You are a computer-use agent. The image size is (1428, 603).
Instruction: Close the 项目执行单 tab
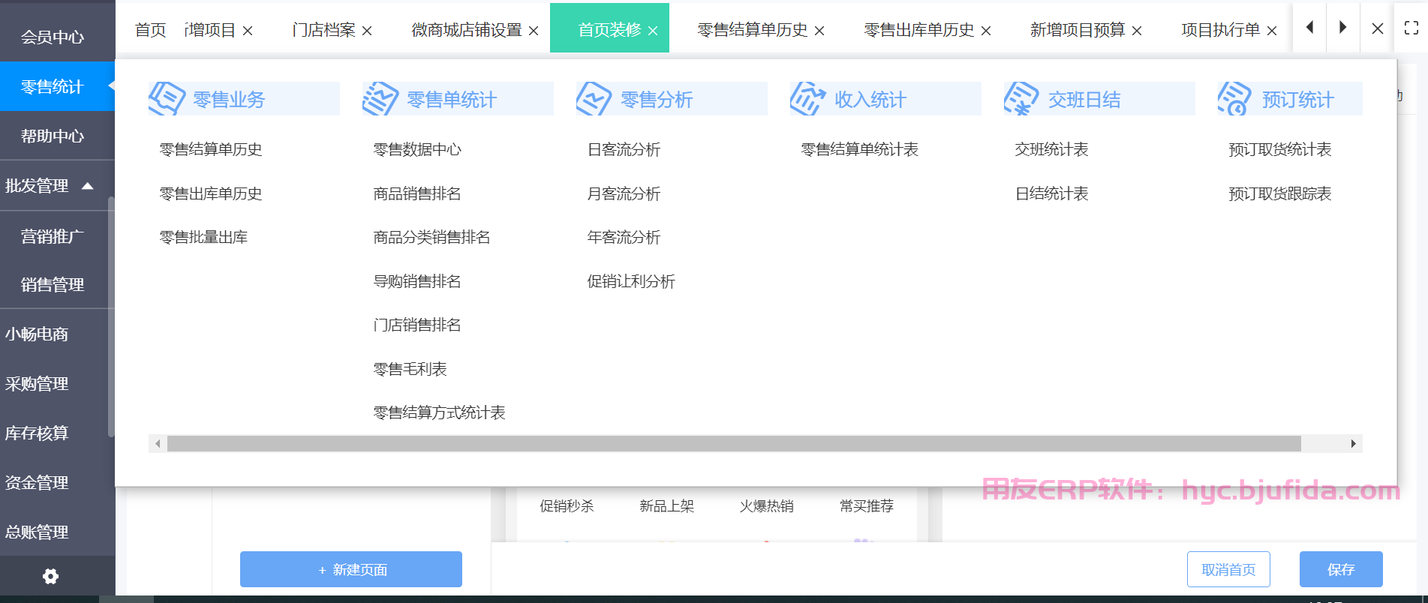[x=1272, y=31]
